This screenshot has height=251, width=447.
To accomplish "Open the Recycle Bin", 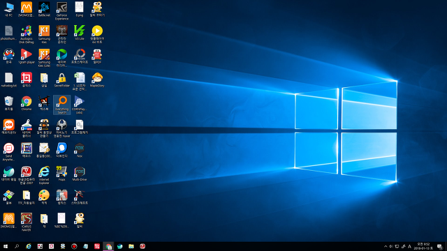I will (x=9, y=103).
